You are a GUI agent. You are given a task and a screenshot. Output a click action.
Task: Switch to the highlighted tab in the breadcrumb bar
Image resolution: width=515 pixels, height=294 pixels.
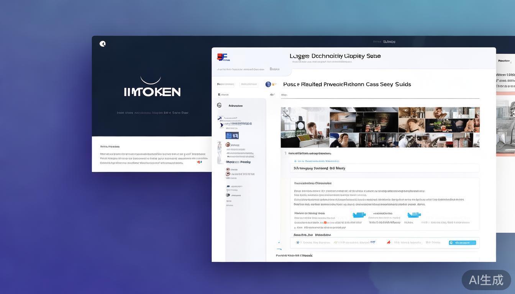point(275,69)
